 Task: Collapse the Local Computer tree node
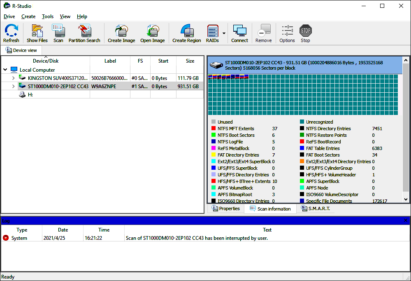click(x=5, y=70)
